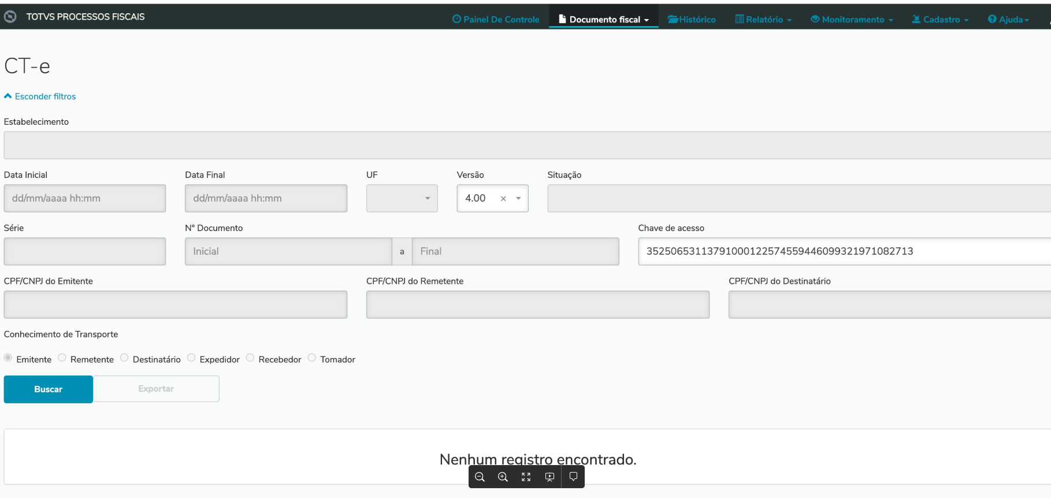Select the Emitente radio button
Screen dimensions: 1051x498
pyautogui.click(x=8, y=358)
